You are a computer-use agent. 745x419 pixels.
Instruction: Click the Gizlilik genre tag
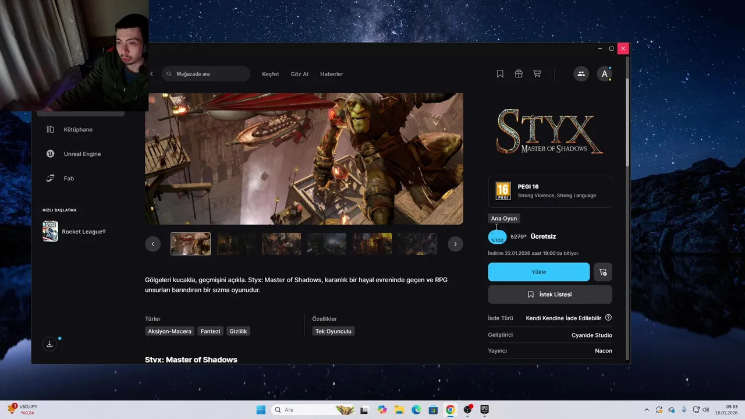point(238,331)
